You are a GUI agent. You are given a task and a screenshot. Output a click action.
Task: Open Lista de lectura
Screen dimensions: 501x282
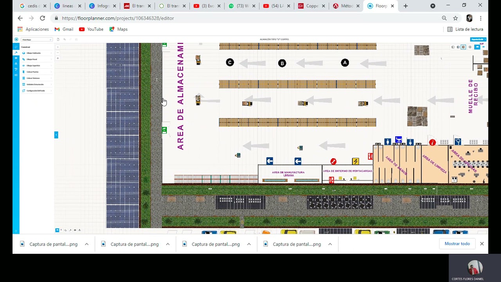465,29
